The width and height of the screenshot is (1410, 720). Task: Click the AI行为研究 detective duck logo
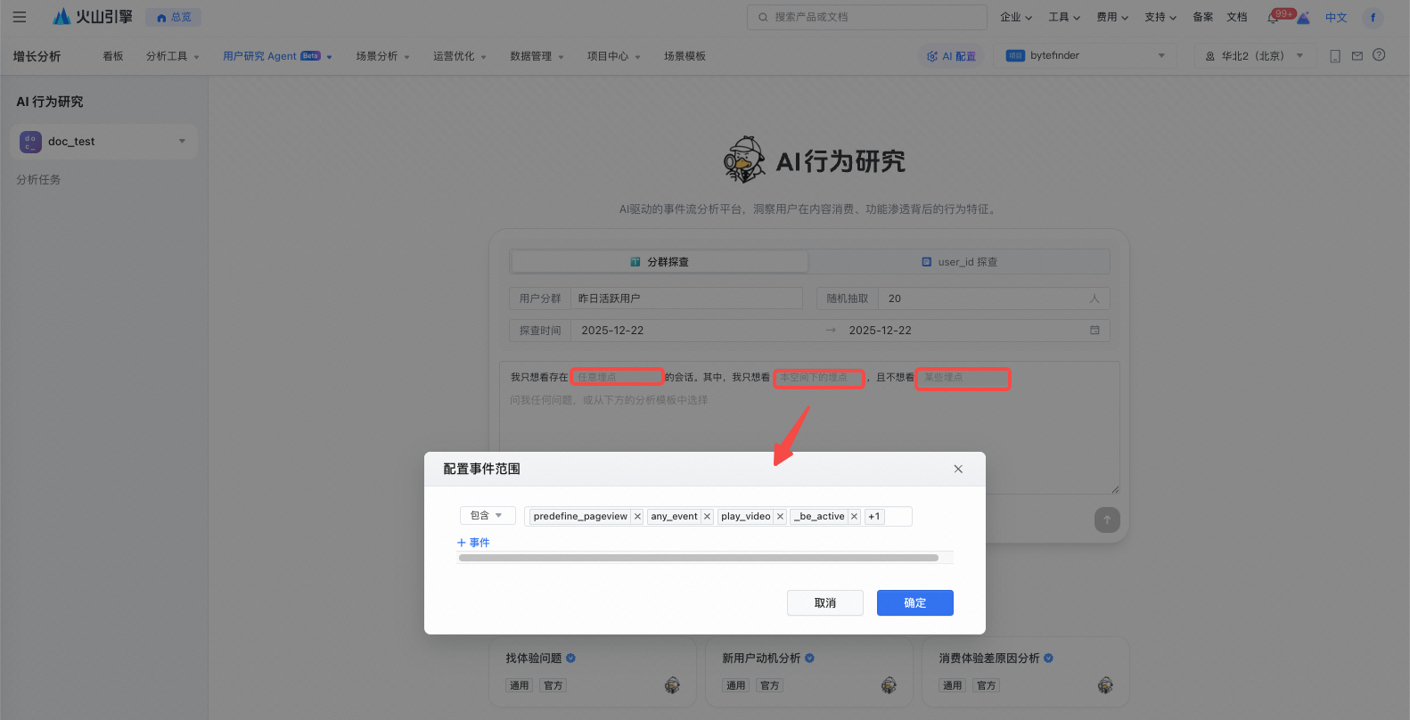point(744,160)
